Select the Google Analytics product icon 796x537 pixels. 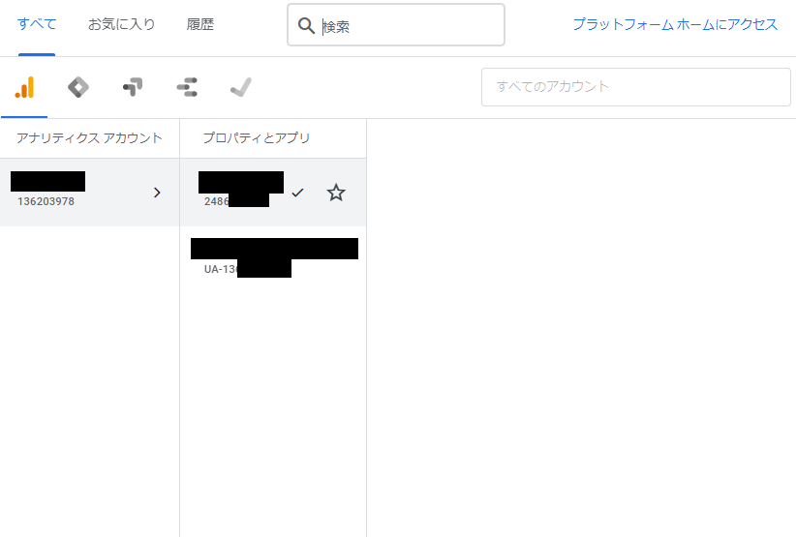click(x=24, y=87)
